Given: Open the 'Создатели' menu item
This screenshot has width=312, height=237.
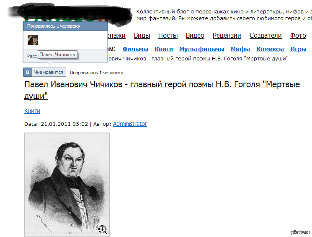Looking at the screenshot, I should click(266, 36).
